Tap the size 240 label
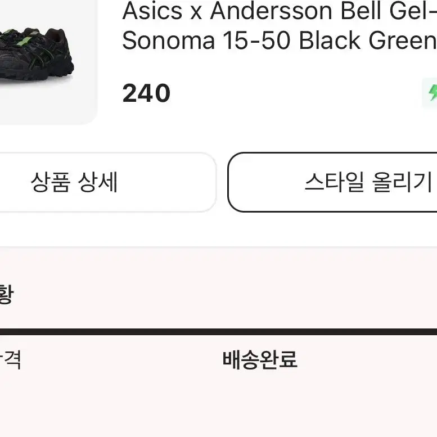Viewport: 437px width, 437px height. click(146, 93)
